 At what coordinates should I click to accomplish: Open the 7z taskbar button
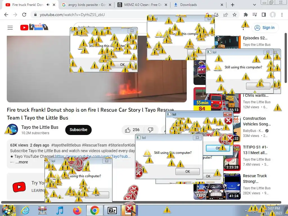112,210
